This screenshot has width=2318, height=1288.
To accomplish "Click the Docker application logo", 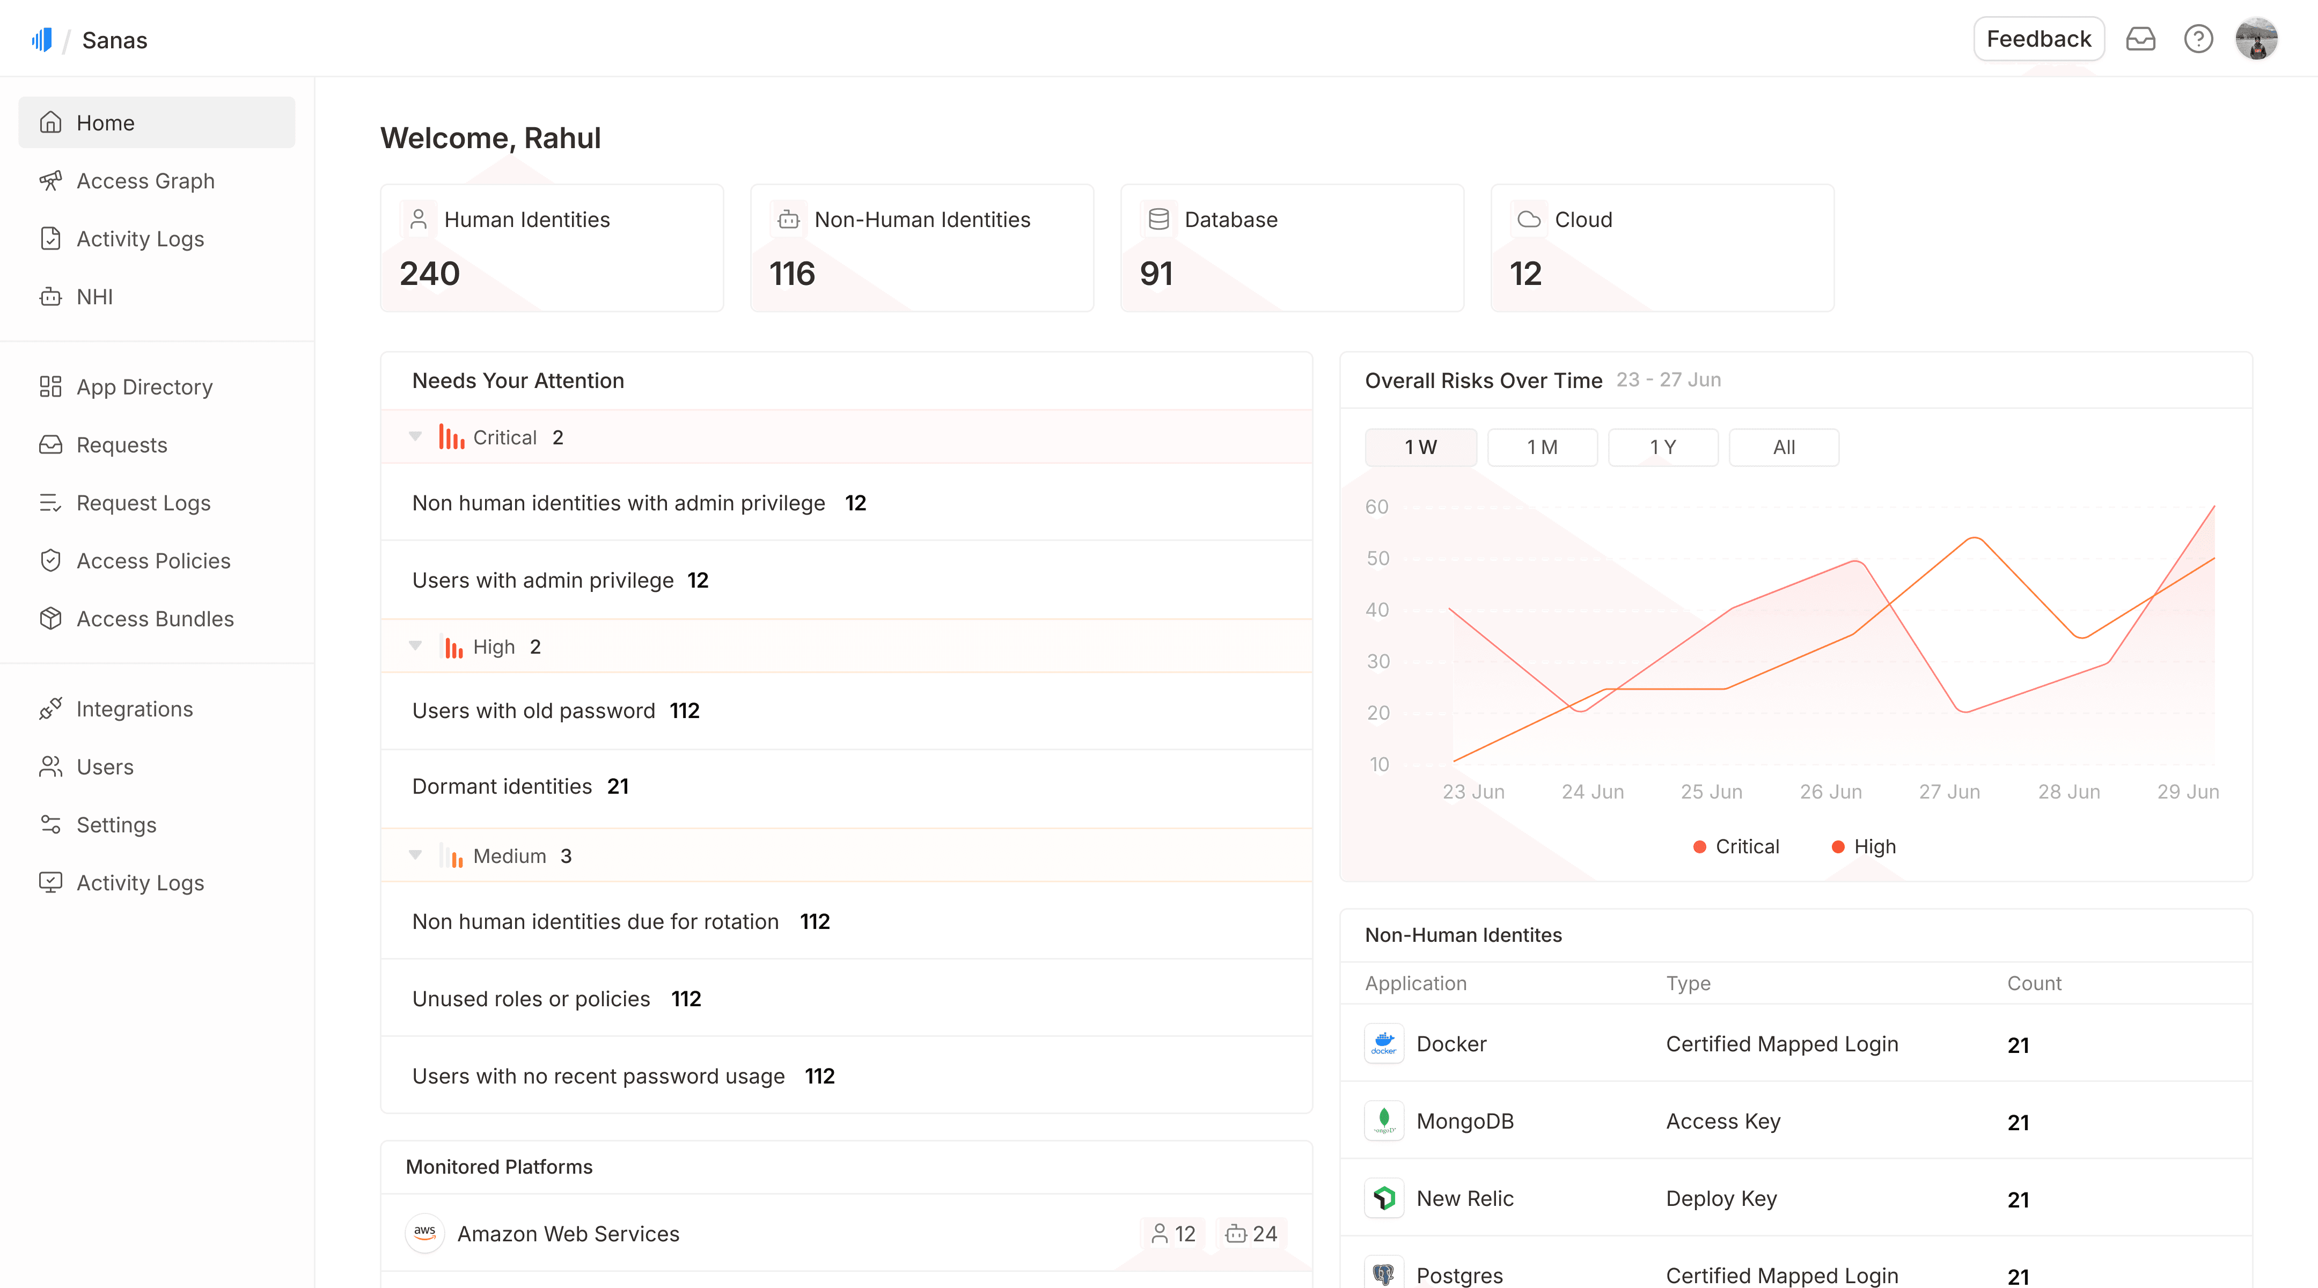I will tap(1383, 1044).
